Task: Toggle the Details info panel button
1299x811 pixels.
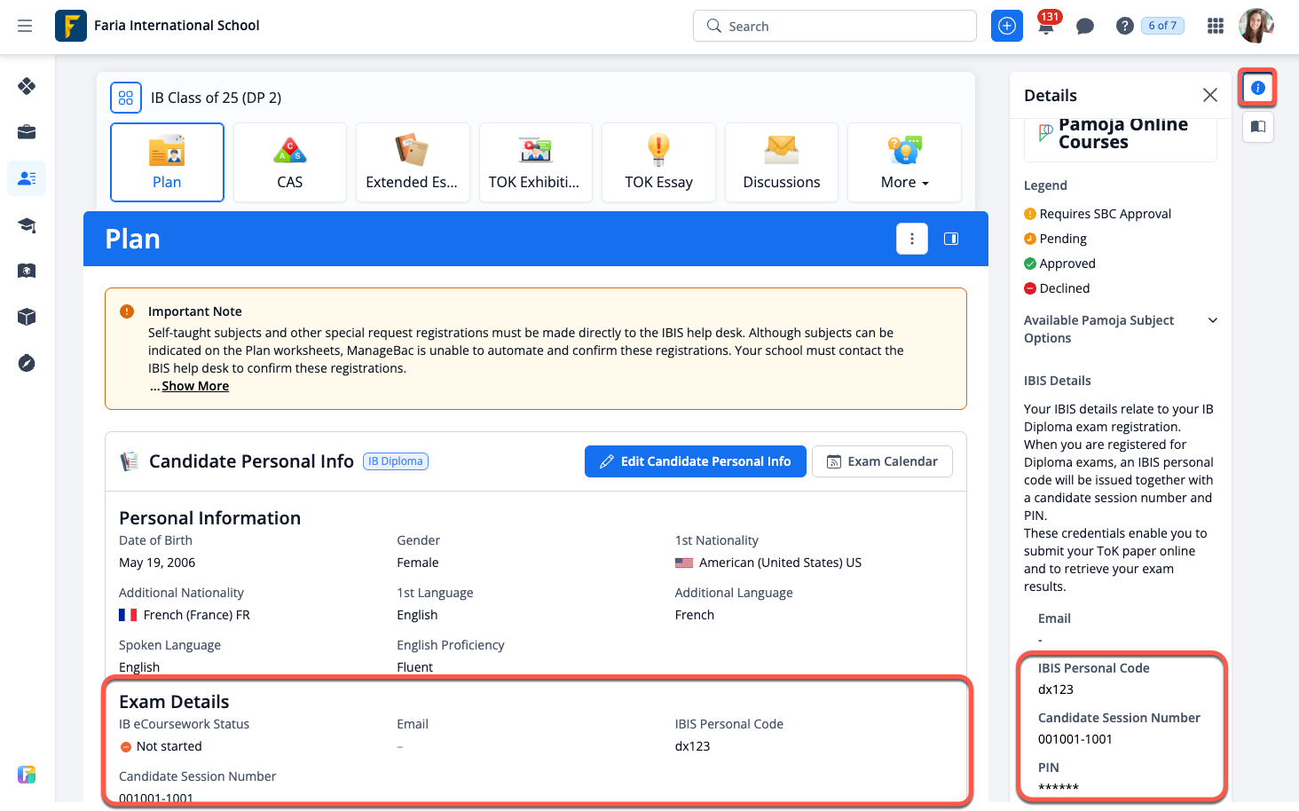Action: point(1257,88)
